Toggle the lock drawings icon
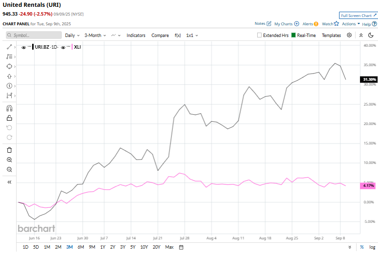The height and width of the screenshot is (254, 378). tap(9, 118)
